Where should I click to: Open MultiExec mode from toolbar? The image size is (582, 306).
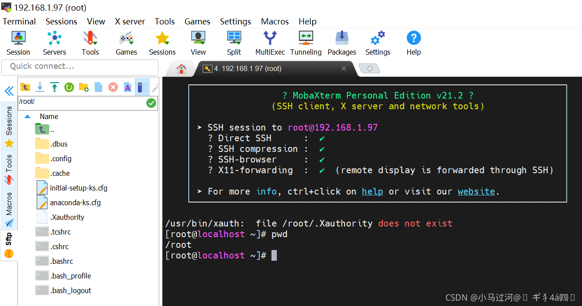pos(270,43)
